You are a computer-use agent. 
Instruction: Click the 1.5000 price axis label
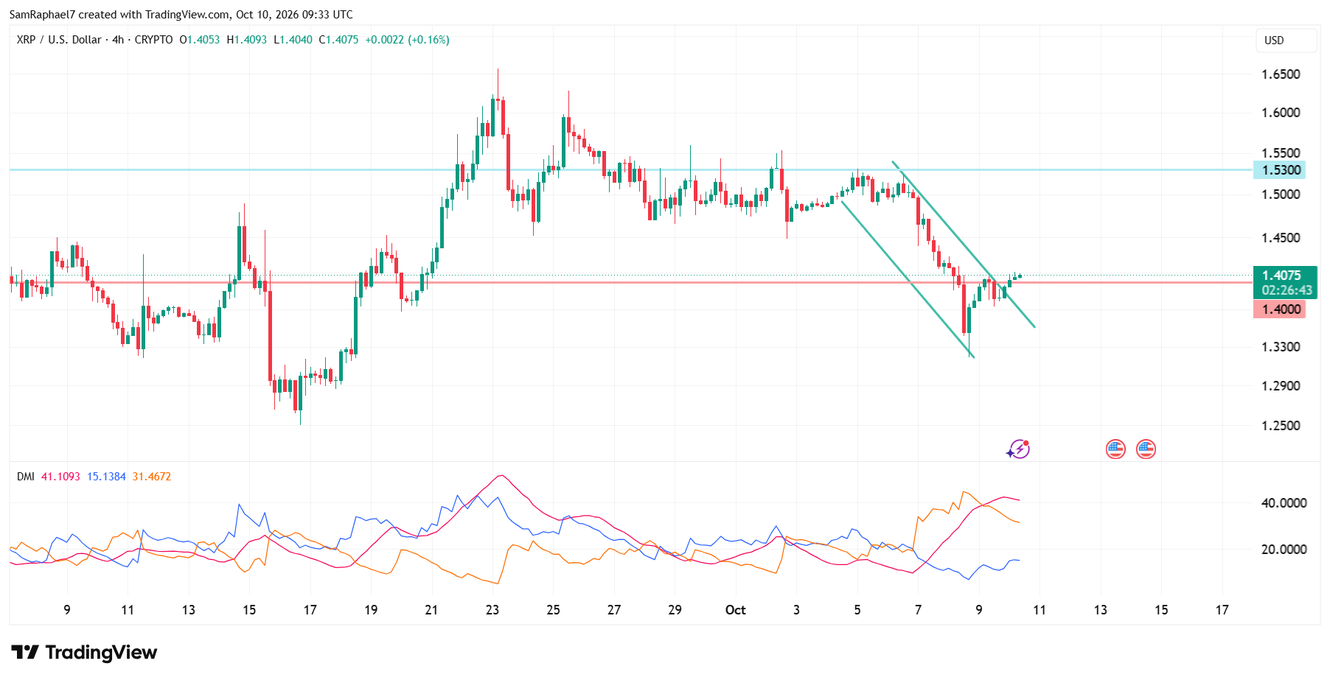click(1281, 194)
